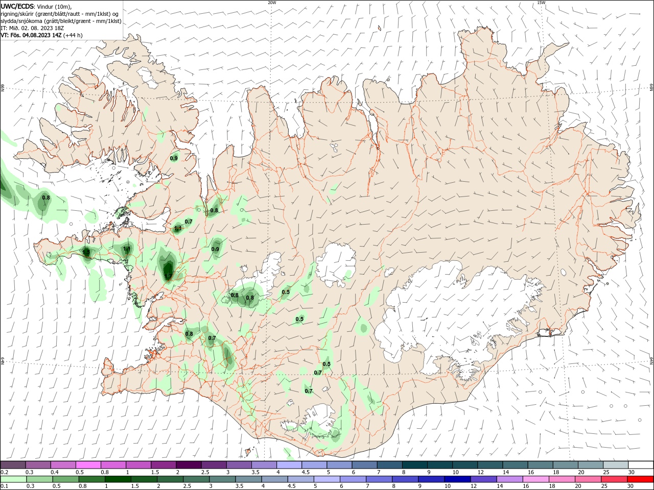Click the 0.1 label in the legend
This screenshot has width=654, height=490.
click(x=4, y=486)
